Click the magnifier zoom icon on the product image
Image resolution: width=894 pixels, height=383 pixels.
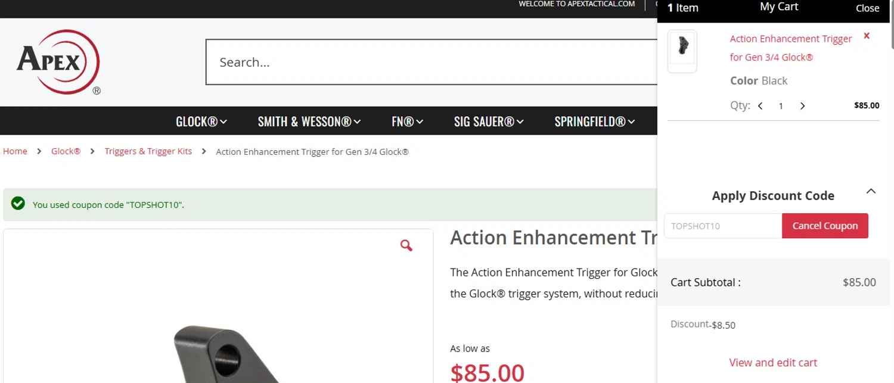[406, 245]
